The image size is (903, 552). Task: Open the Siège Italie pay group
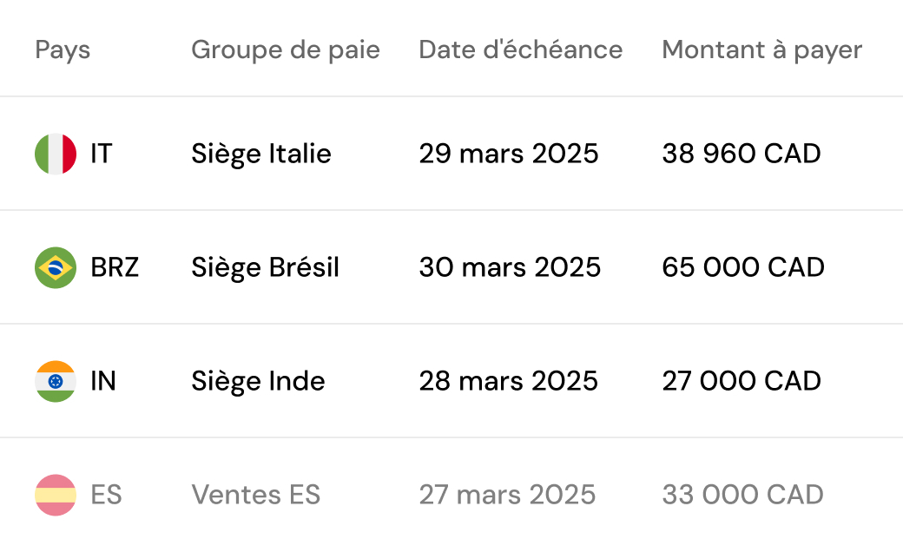click(261, 154)
